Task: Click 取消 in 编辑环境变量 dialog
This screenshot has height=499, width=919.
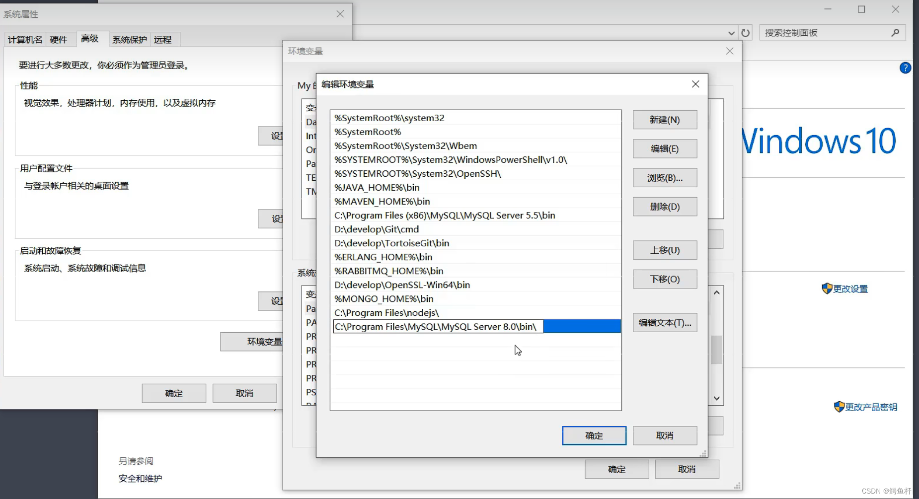Action: click(x=665, y=435)
